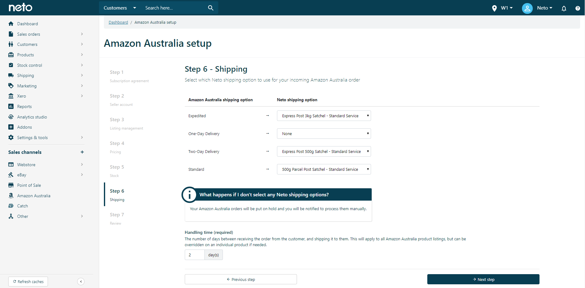The image size is (585, 288).
Task: Click the Dashboard home icon
Action: (x=11, y=24)
